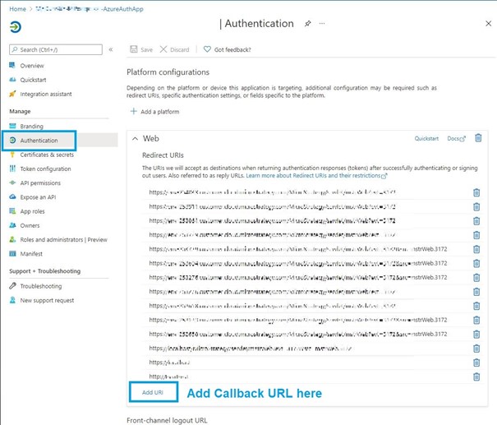Click Add a platform button
Viewport: 497px width, 425px height.
pyautogui.click(x=154, y=111)
